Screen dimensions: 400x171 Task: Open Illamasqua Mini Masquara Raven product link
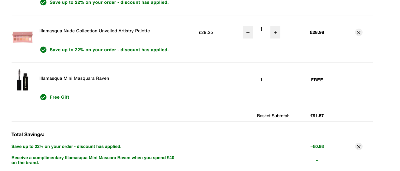click(74, 79)
